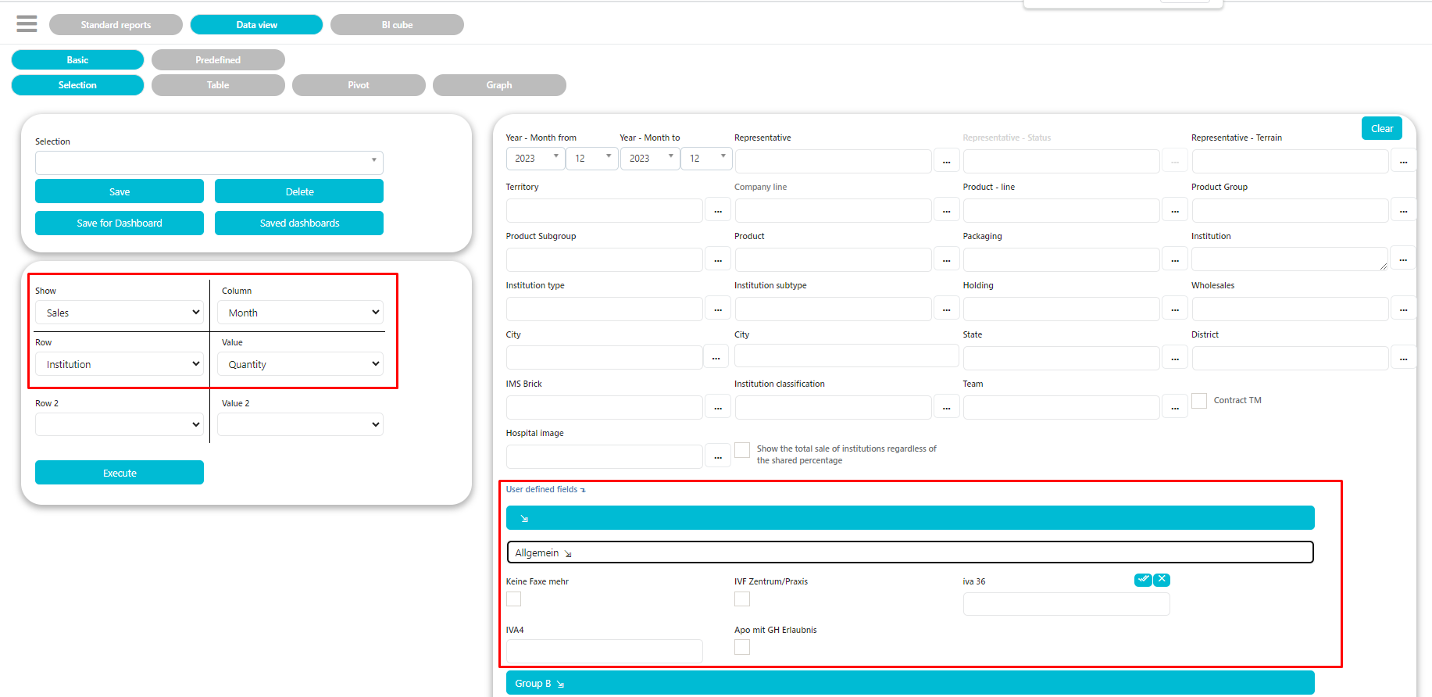
Task: Click the double-checkmark icon next to iva 36
Action: tap(1143, 580)
